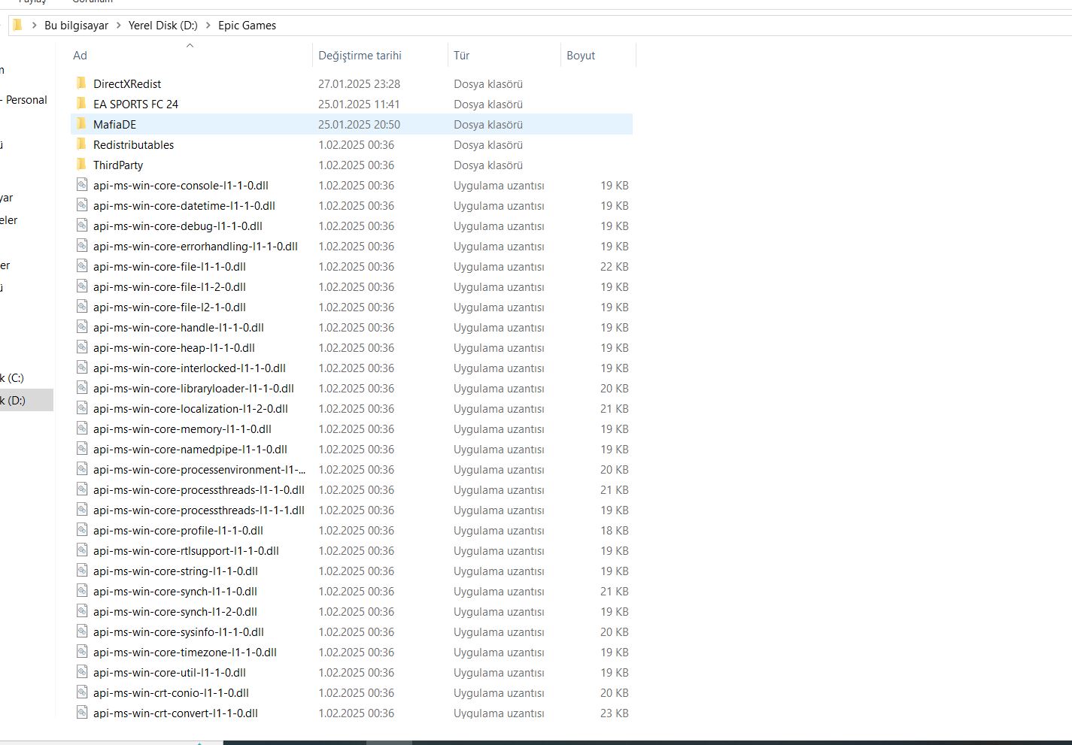Go to Yerel Disk (D:) breadcrumb
Screen dimensions: 1072x745
(162, 26)
